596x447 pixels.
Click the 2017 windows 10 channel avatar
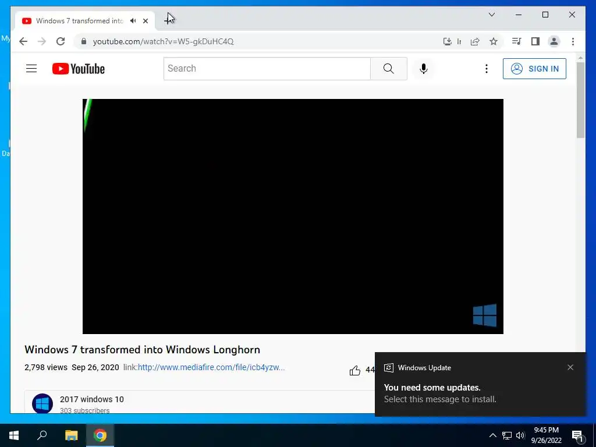click(42, 403)
